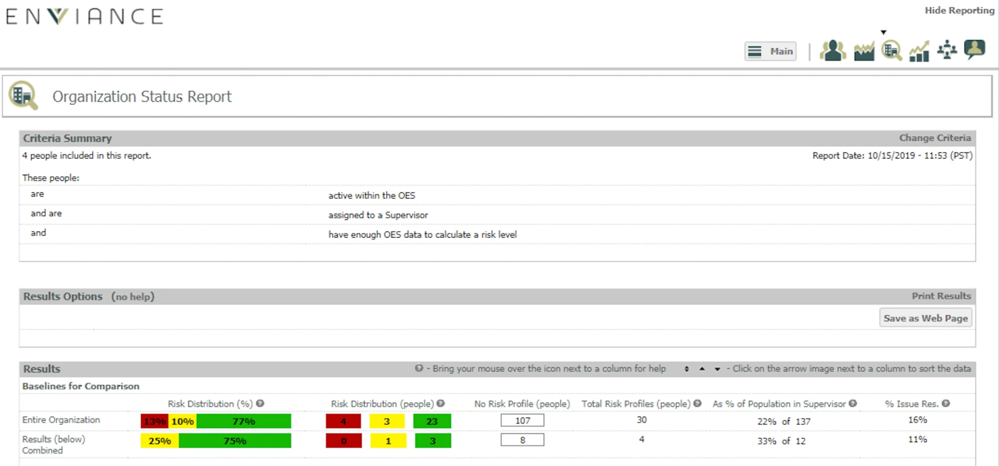Screen dimensions: 999x466
Task: Open the people group report icon
Action: (x=833, y=50)
